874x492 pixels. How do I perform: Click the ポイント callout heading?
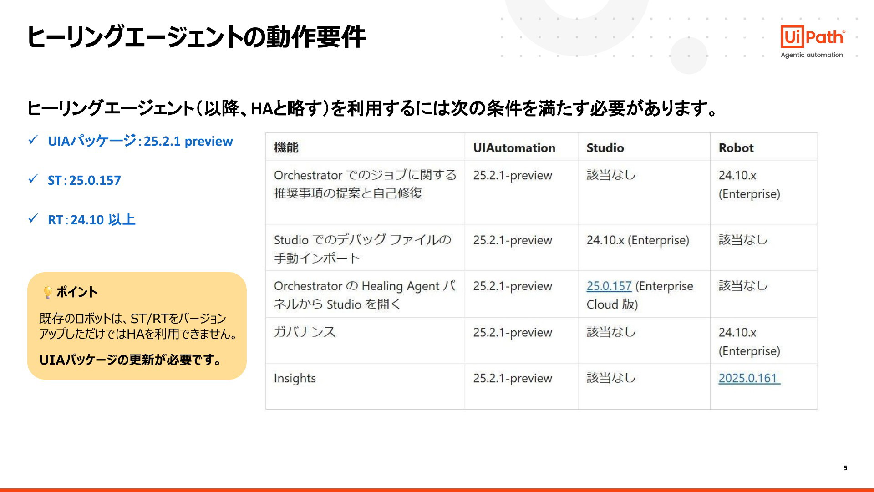click(76, 292)
